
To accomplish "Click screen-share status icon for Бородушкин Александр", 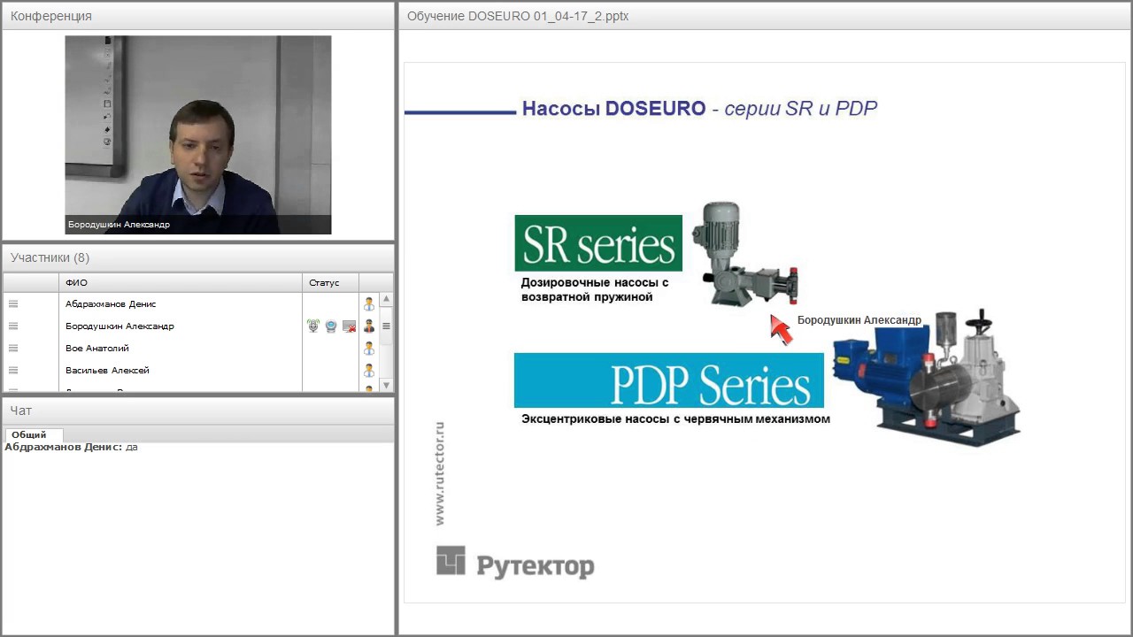I will 349,326.
